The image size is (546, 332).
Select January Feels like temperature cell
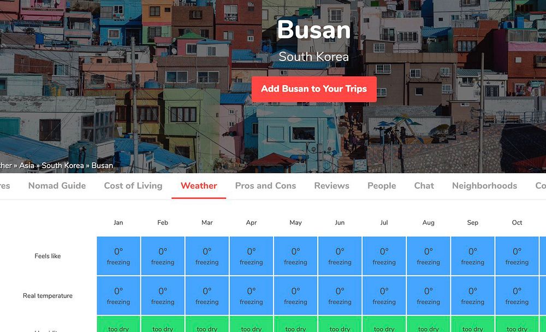point(118,256)
